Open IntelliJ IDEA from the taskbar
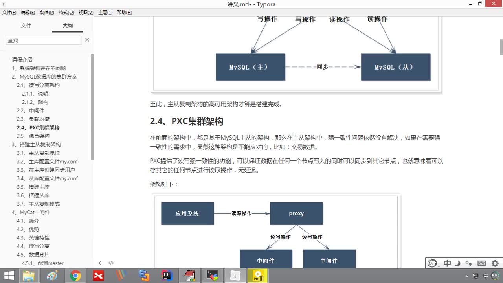503x283 pixels. pos(167,276)
